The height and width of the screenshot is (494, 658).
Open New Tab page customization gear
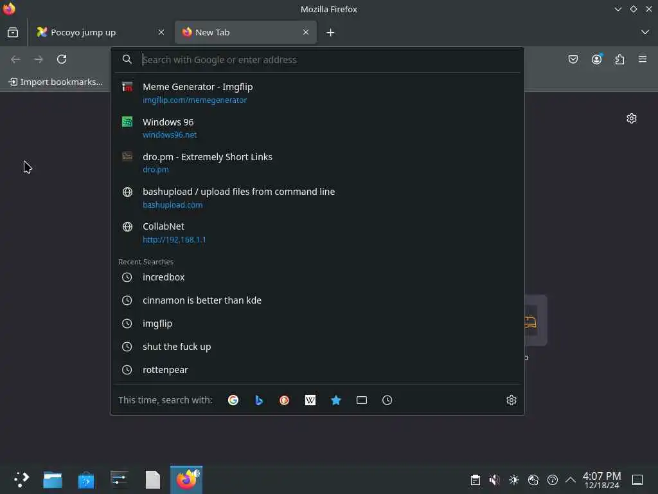[632, 118]
